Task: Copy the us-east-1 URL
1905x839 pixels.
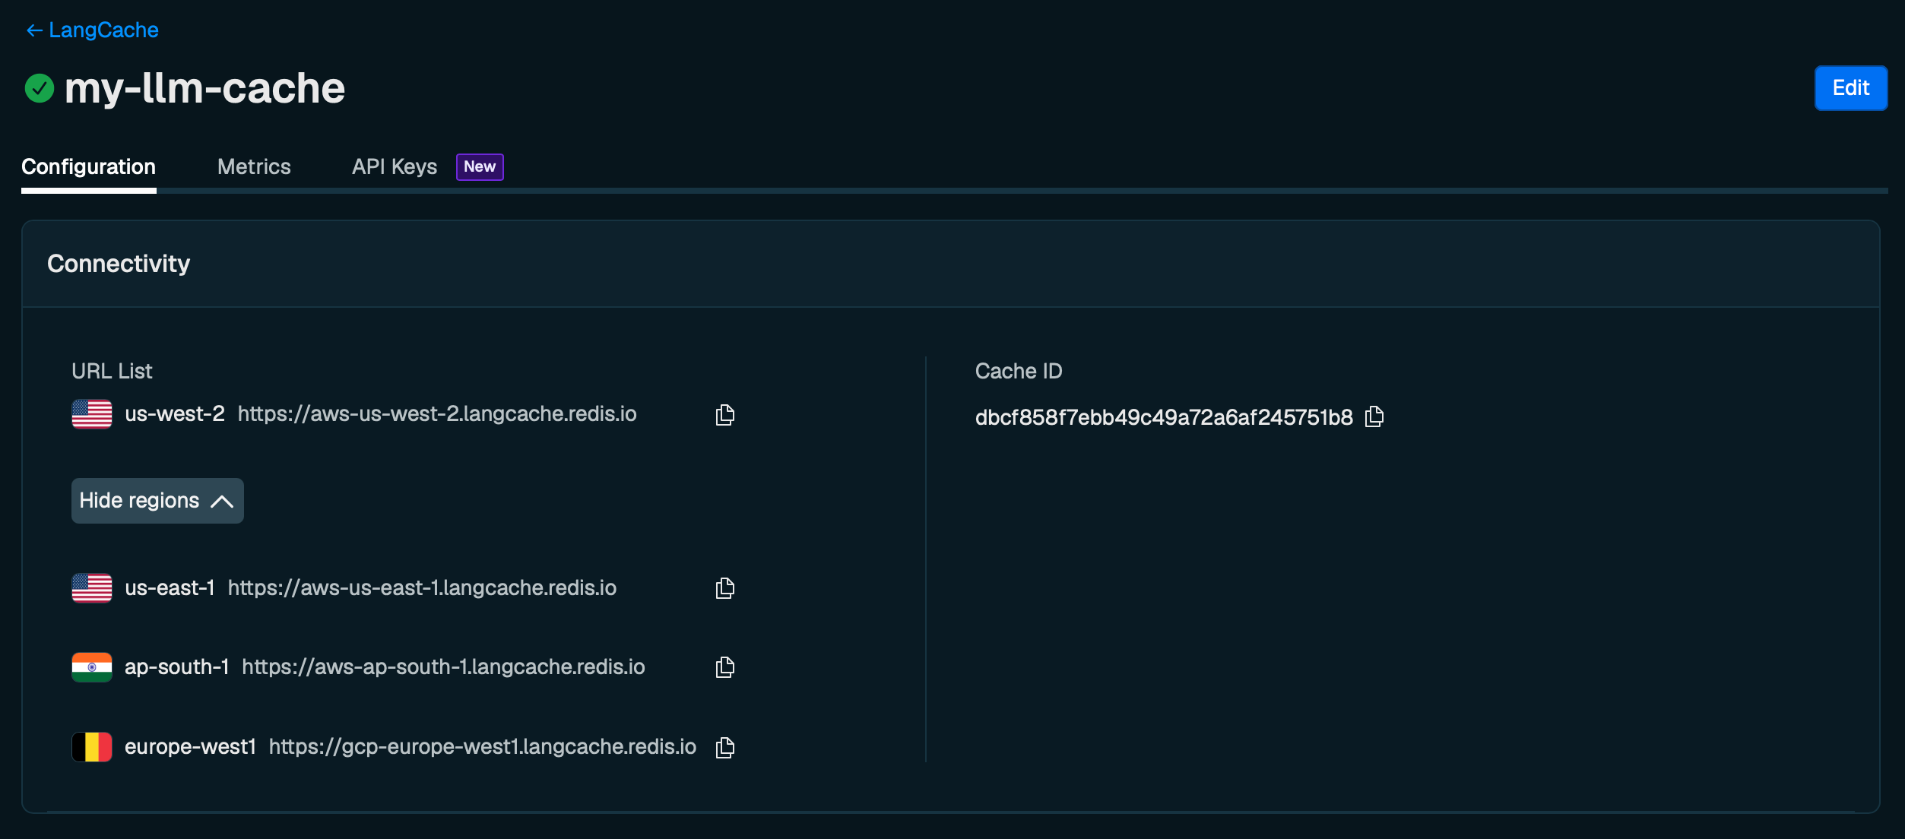Action: pyautogui.click(x=725, y=588)
